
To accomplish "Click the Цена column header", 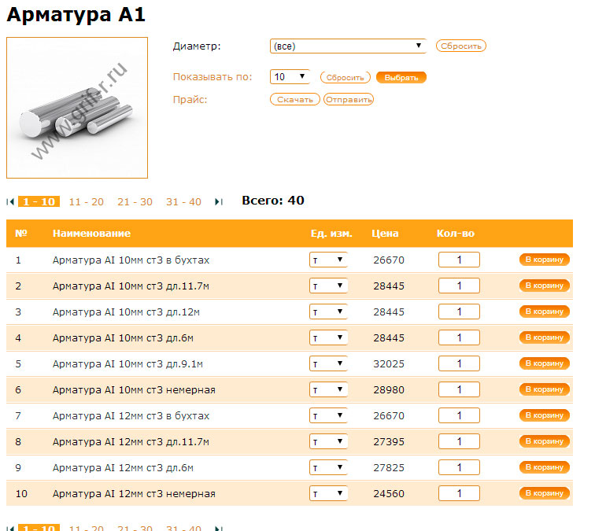I will pyautogui.click(x=385, y=234).
